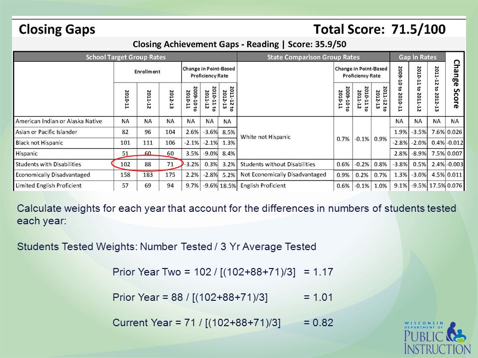The image size is (478, 358).
Task: Click Limited English Proficient value 18.5%
Action: coord(228,186)
